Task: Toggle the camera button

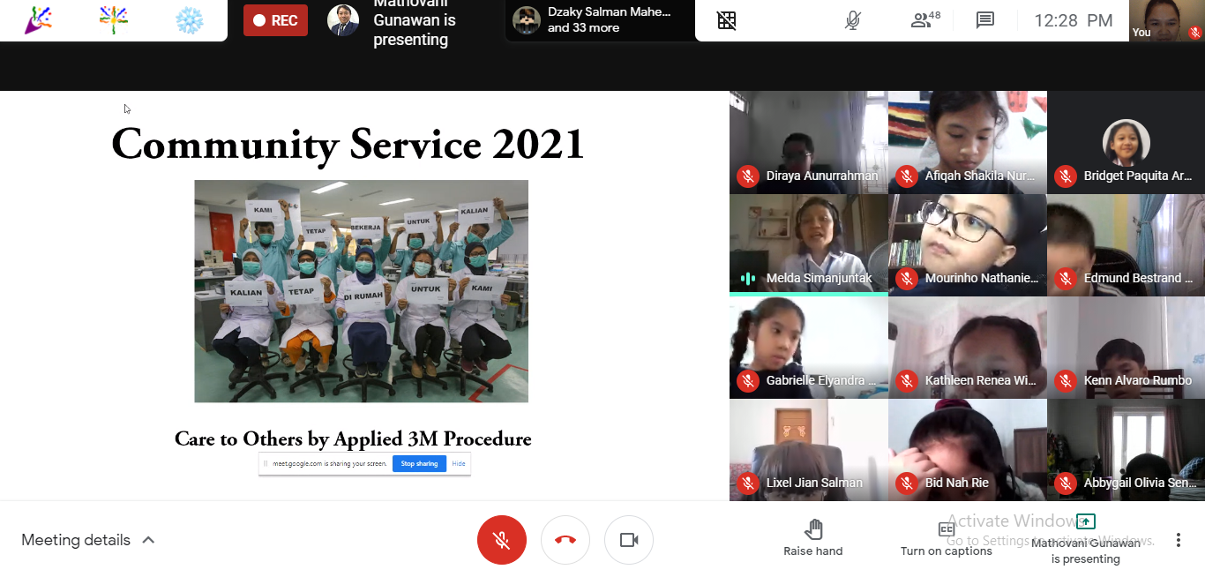Action: [629, 540]
